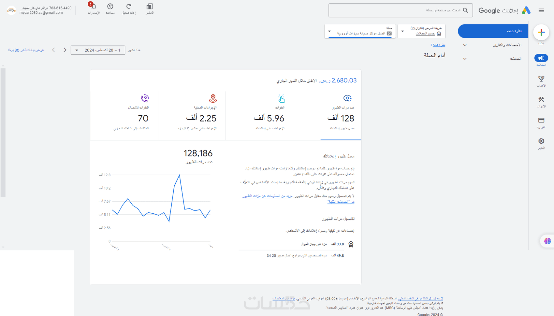Click the Google Ads logo
554x316 pixels.
[x=526, y=10]
